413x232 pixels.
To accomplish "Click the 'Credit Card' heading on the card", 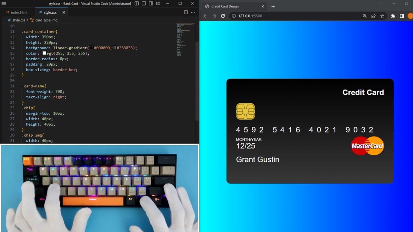I will coord(363,92).
